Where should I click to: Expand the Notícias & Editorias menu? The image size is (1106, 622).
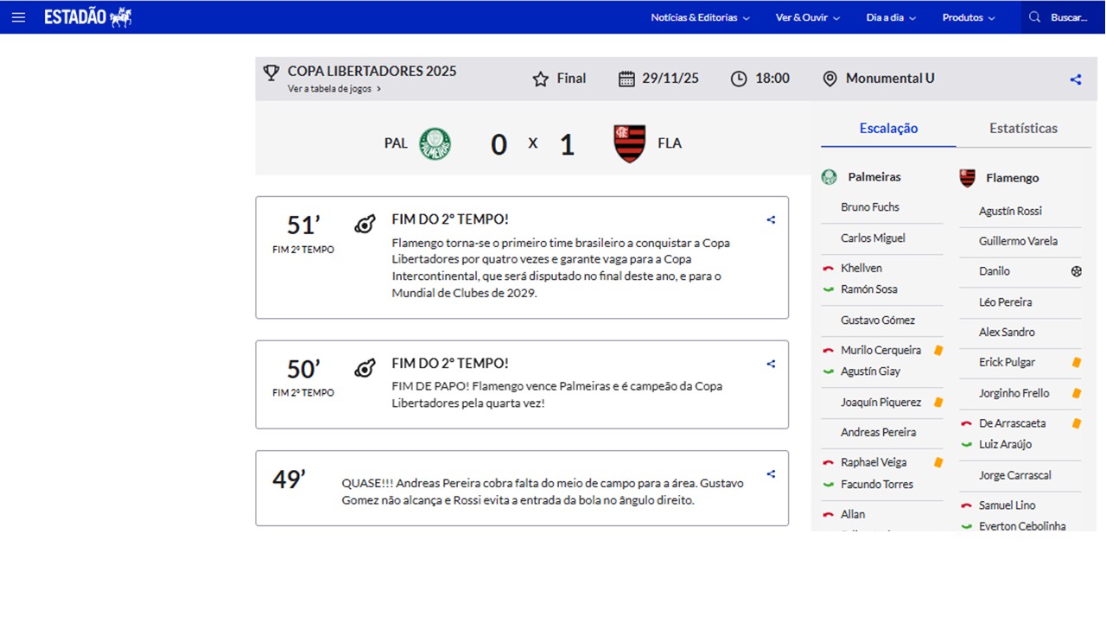pyautogui.click(x=700, y=17)
